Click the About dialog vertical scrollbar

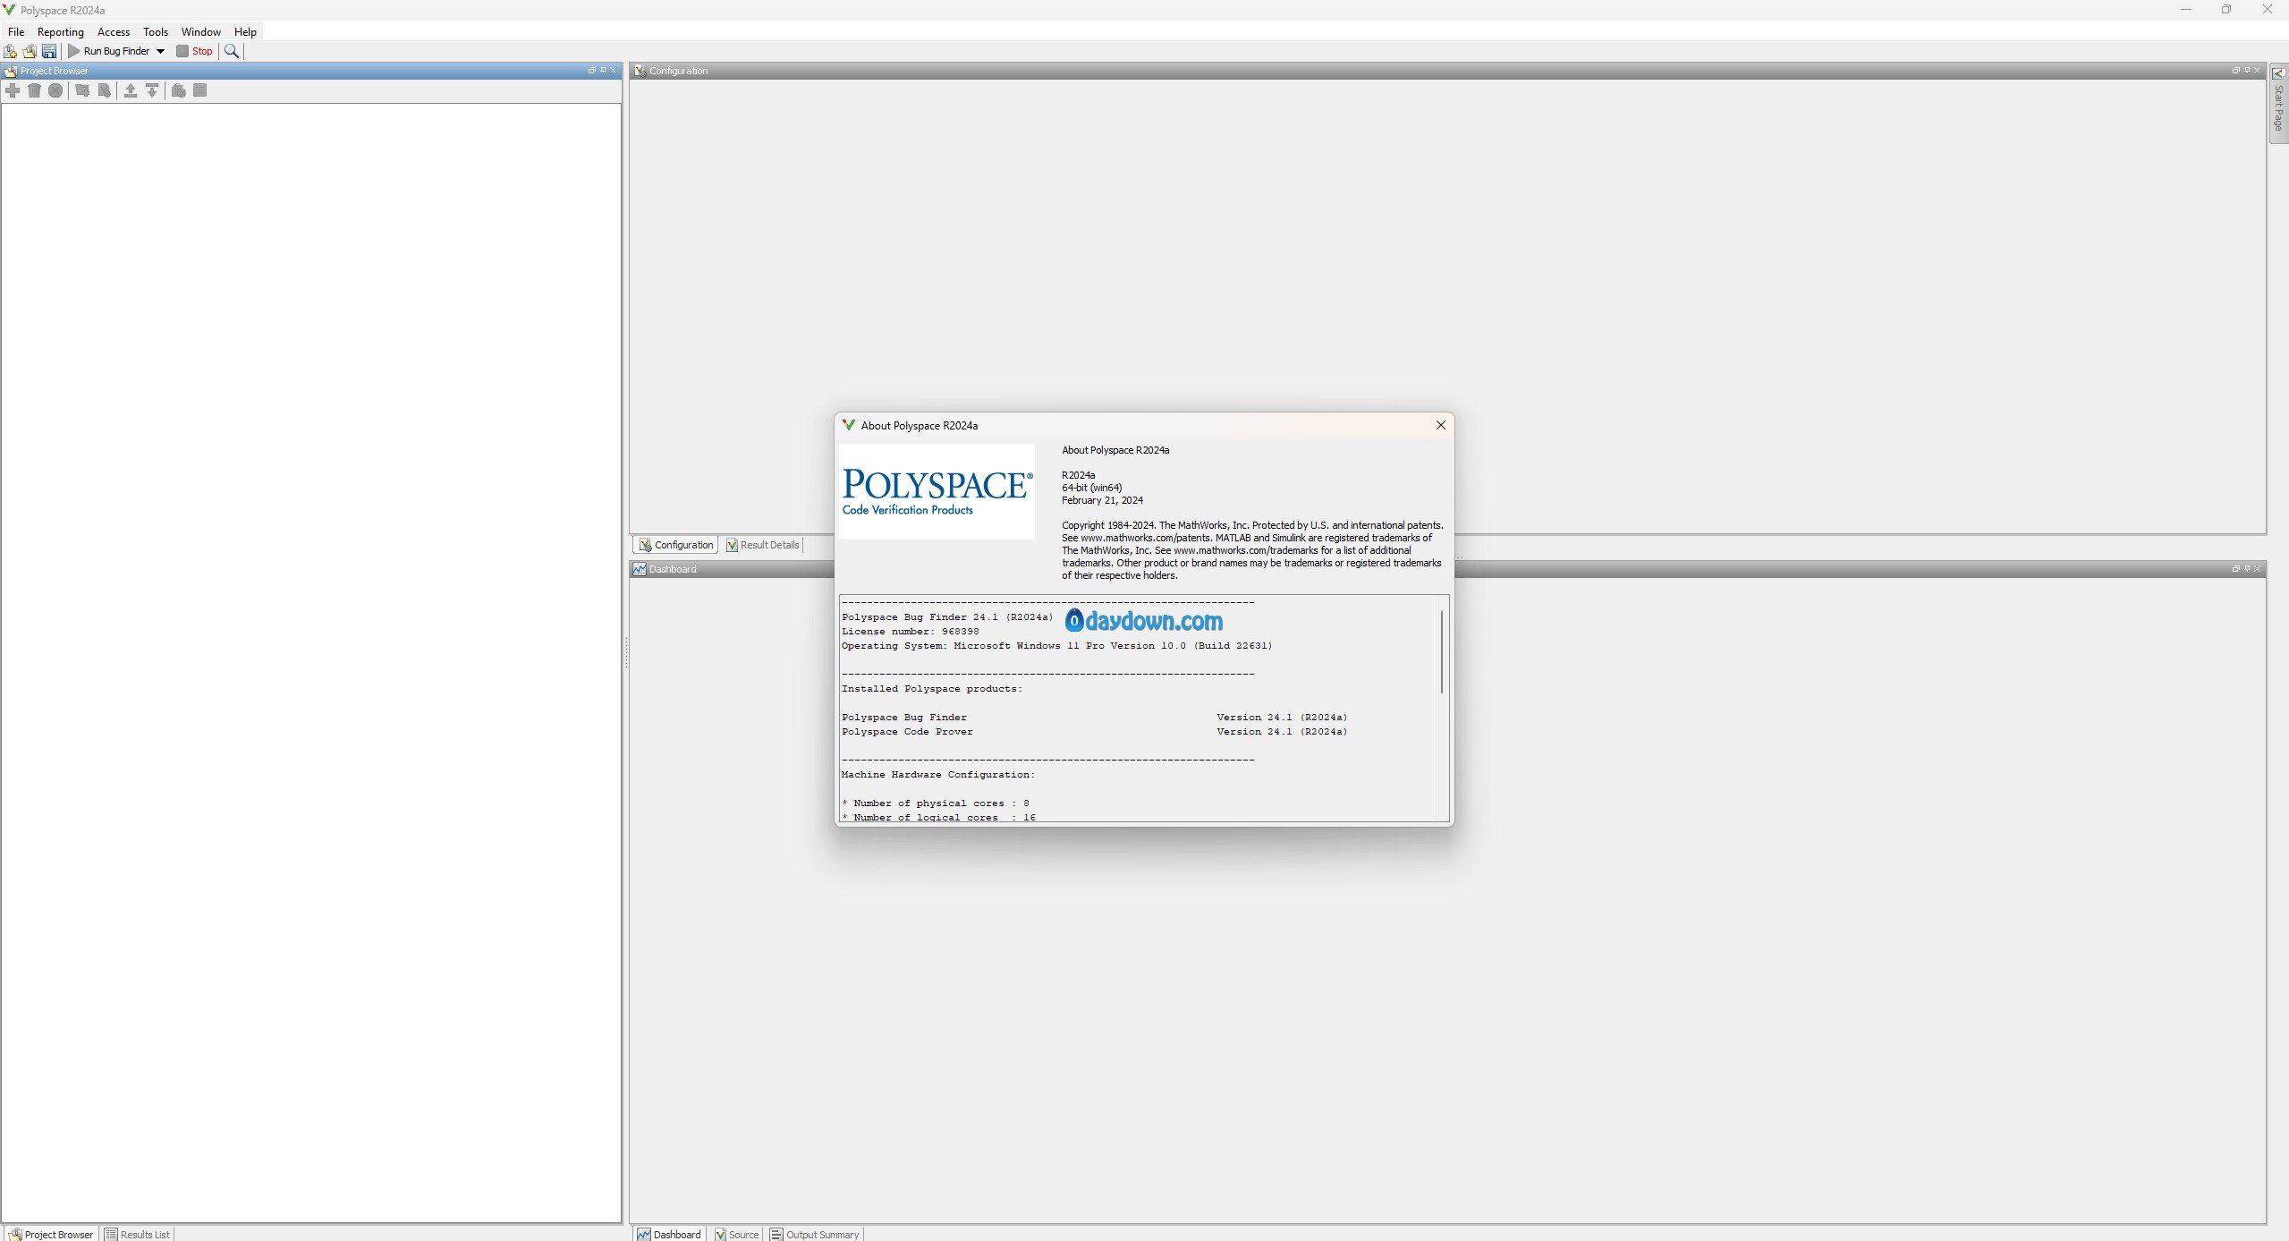tap(1442, 651)
